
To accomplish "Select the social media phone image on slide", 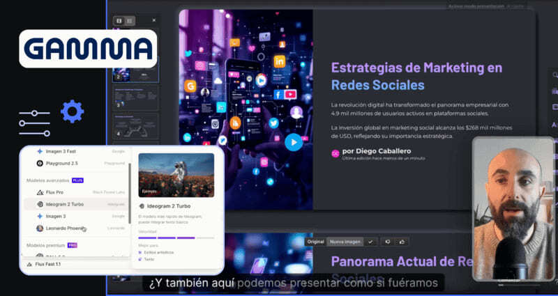I will pos(246,109).
